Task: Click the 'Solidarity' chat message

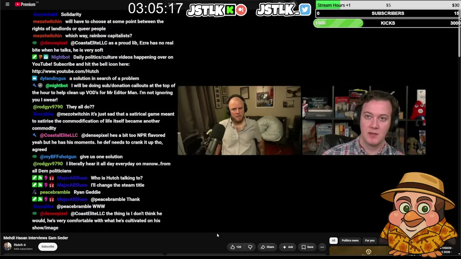Action: click(x=71, y=14)
